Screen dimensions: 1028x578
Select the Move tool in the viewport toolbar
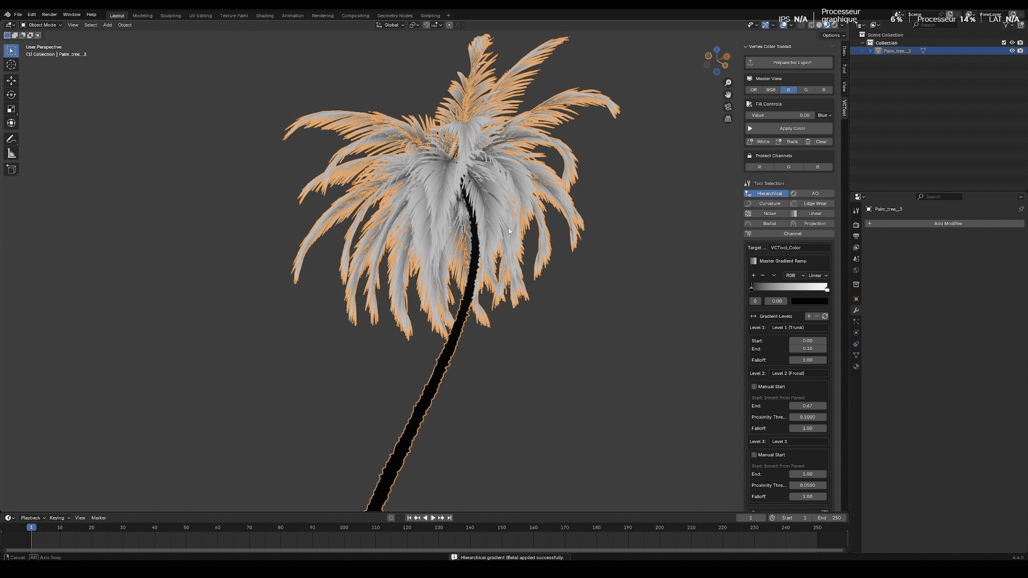point(11,80)
